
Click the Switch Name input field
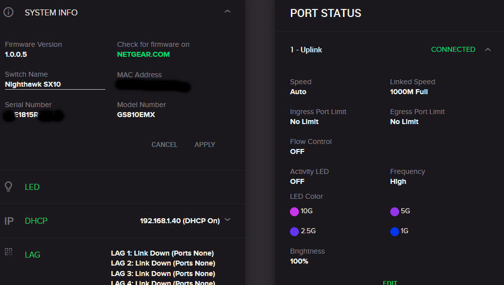(55, 84)
